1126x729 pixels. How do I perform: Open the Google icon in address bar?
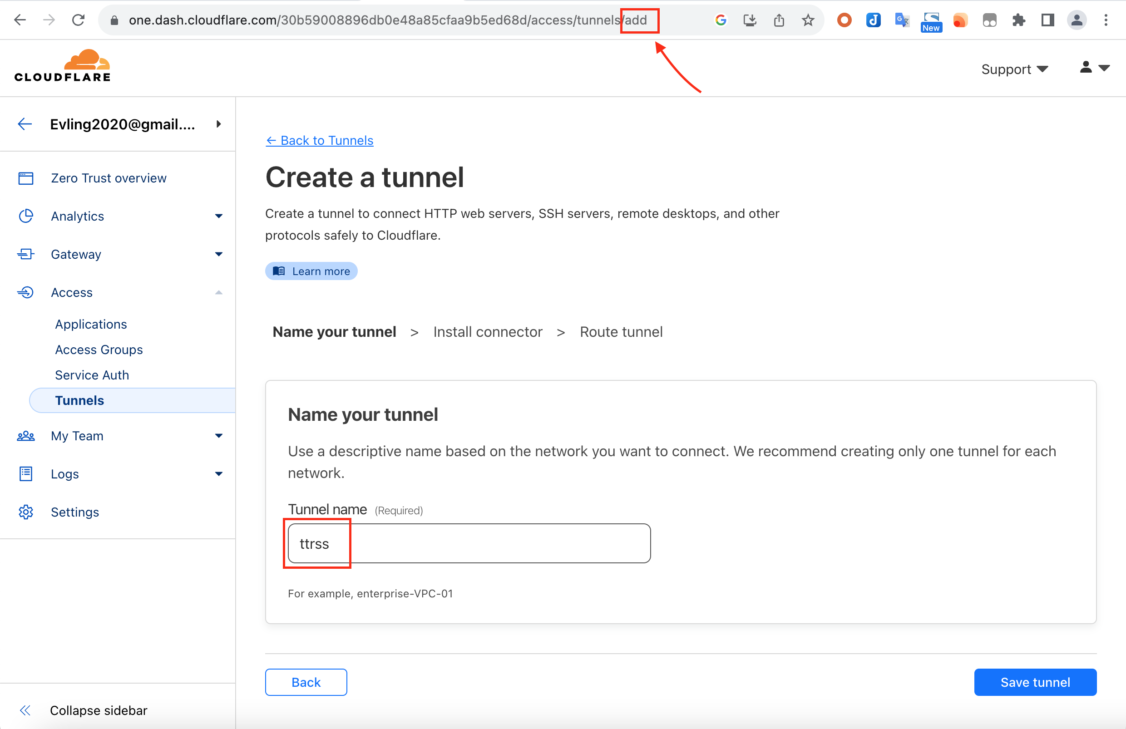pyautogui.click(x=721, y=20)
